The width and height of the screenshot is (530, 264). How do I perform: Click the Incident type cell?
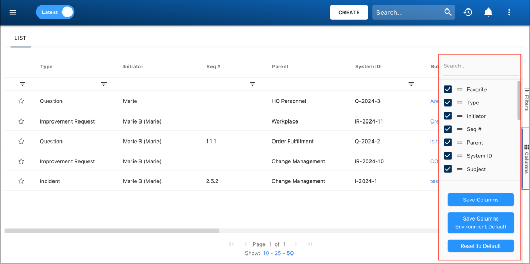(x=50, y=181)
